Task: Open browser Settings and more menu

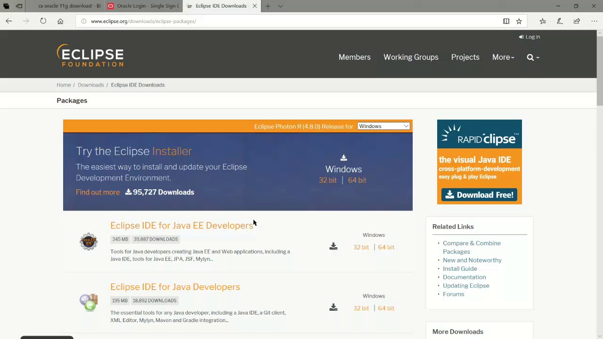Action: (x=594, y=21)
